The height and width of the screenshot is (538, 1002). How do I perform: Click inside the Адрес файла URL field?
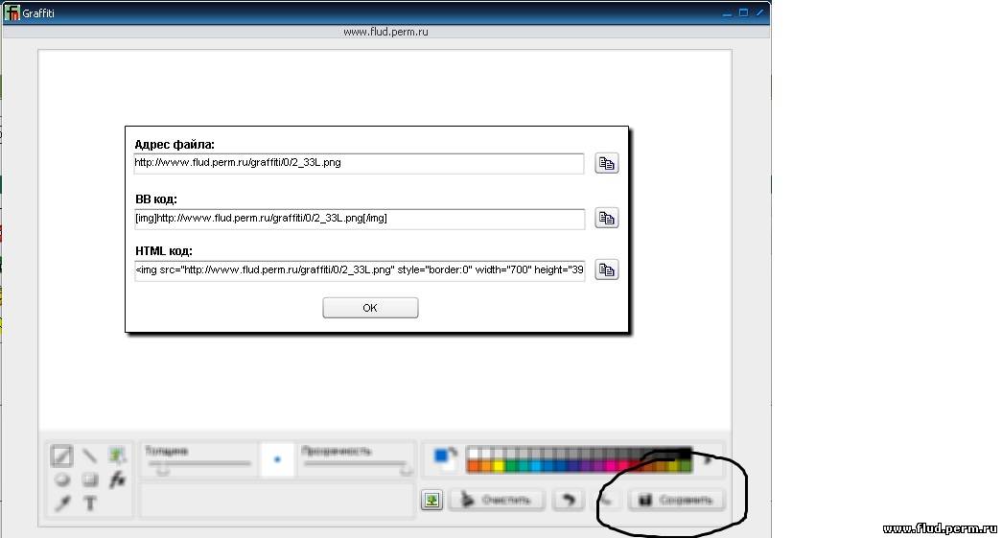[x=359, y=163]
